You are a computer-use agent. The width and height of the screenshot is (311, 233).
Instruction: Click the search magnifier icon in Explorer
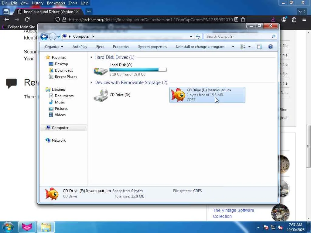pos(274,36)
